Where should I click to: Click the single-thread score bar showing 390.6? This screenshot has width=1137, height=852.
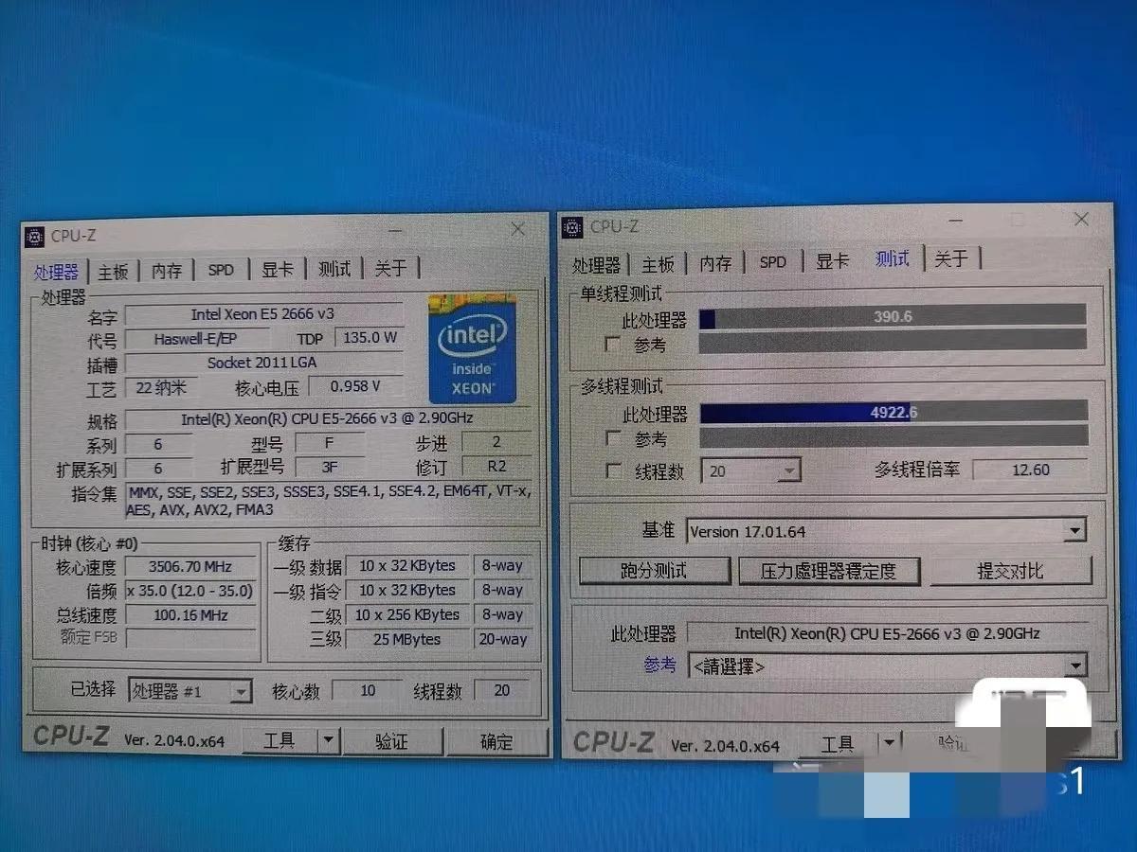pyautogui.click(x=893, y=316)
